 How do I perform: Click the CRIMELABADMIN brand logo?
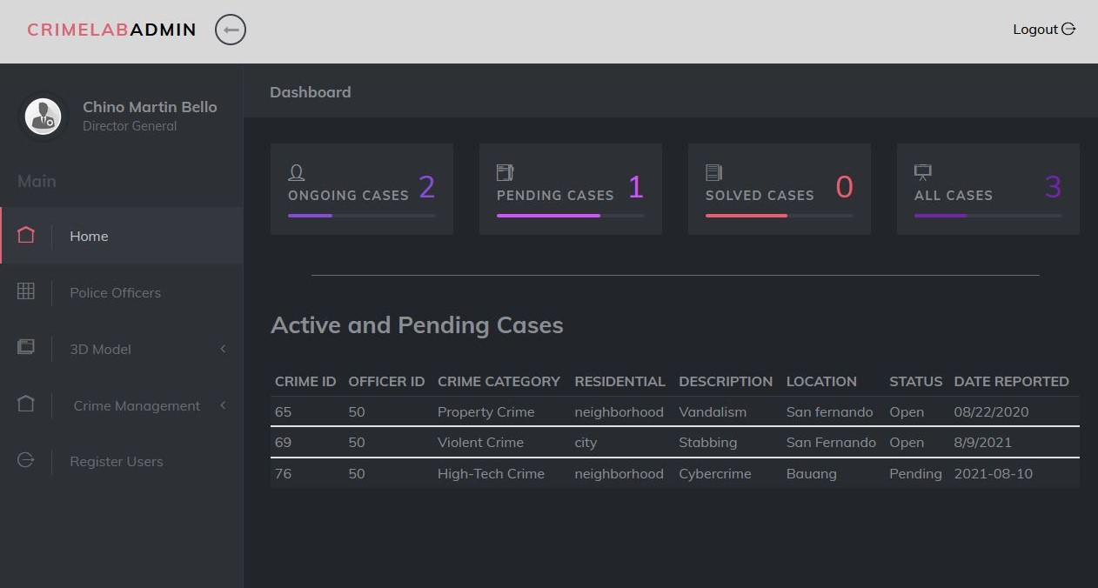[x=111, y=30]
